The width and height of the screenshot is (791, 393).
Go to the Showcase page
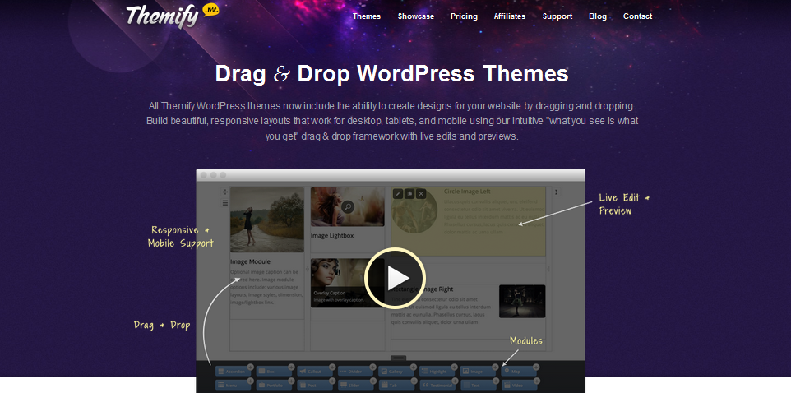click(416, 16)
